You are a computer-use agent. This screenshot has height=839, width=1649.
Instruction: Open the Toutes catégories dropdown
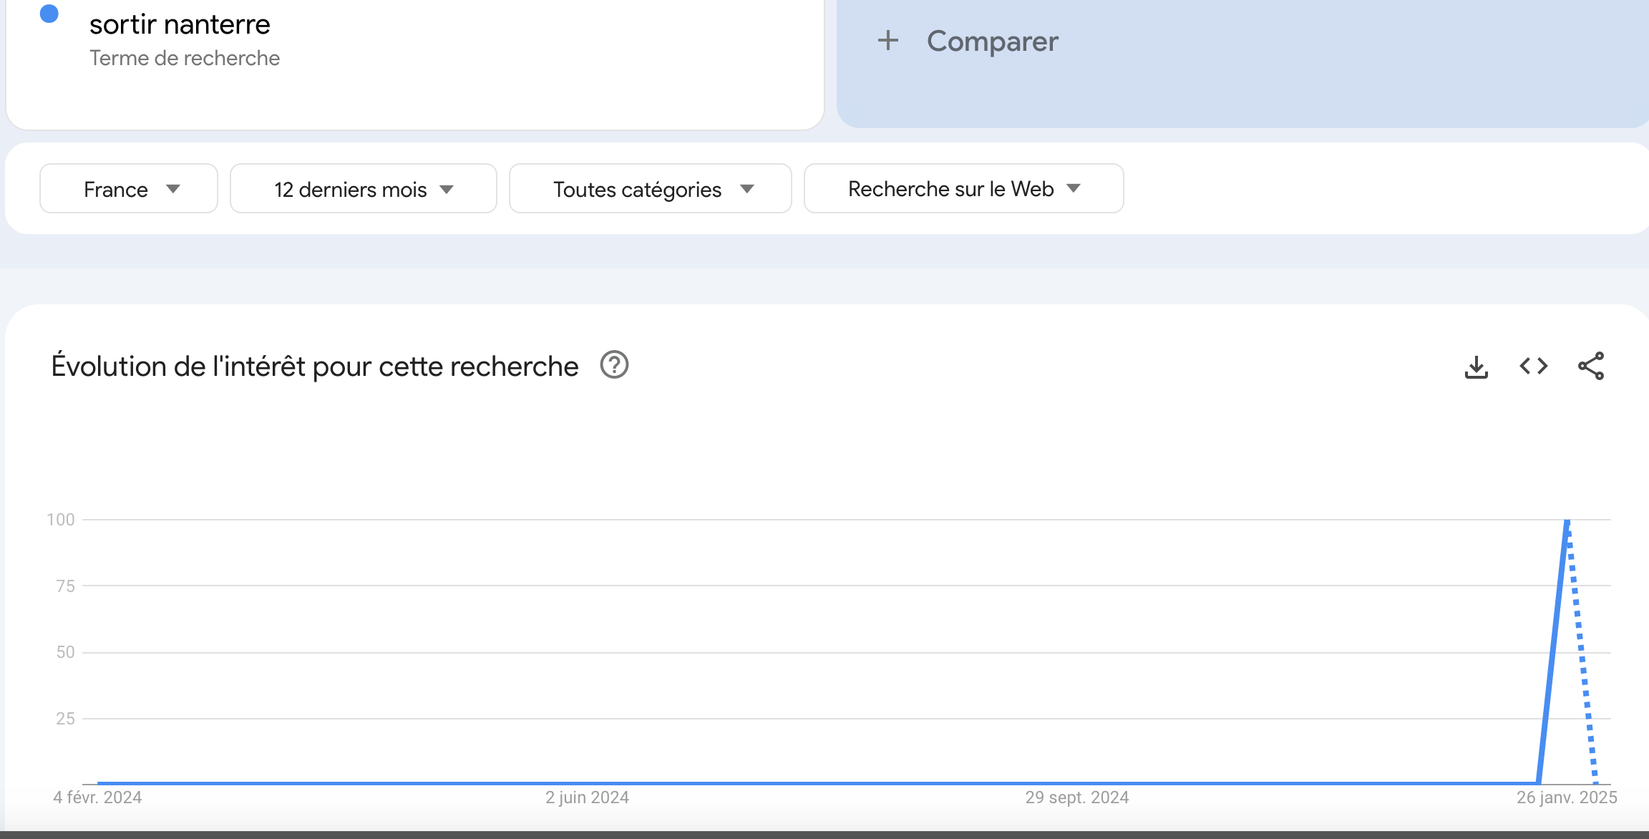(x=650, y=189)
